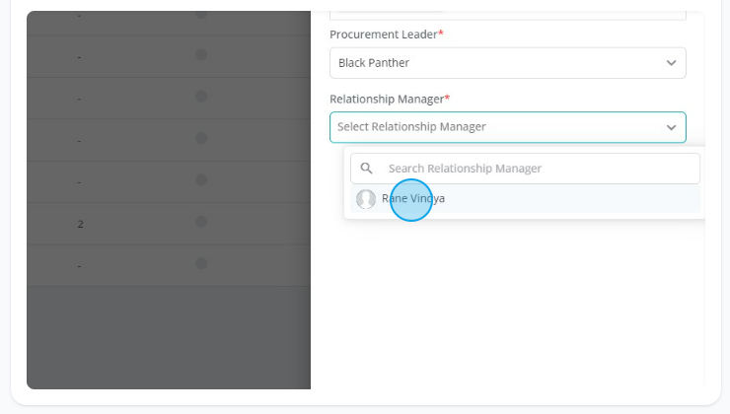Image resolution: width=730 pixels, height=414 pixels.
Task: Click the Select Relationship Manager placeholder text
Action: [411, 127]
